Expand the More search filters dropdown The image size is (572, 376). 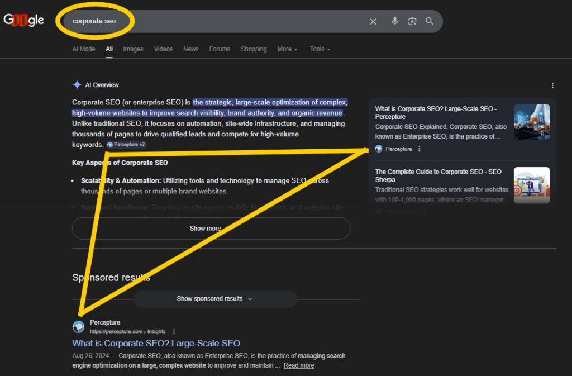click(287, 49)
